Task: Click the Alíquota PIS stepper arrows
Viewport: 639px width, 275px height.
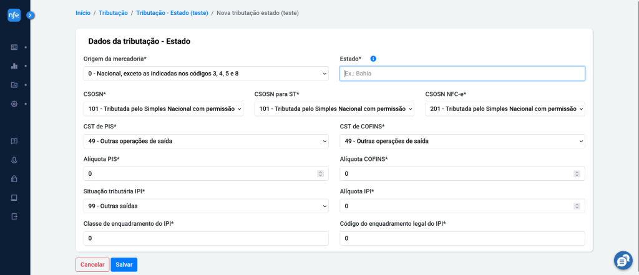Action: [320, 174]
